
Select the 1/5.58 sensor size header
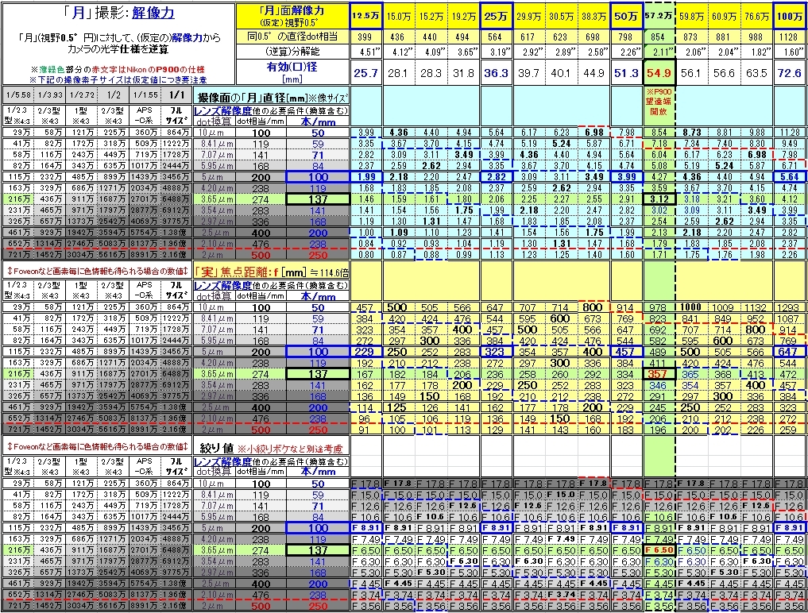(x=17, y=94)
